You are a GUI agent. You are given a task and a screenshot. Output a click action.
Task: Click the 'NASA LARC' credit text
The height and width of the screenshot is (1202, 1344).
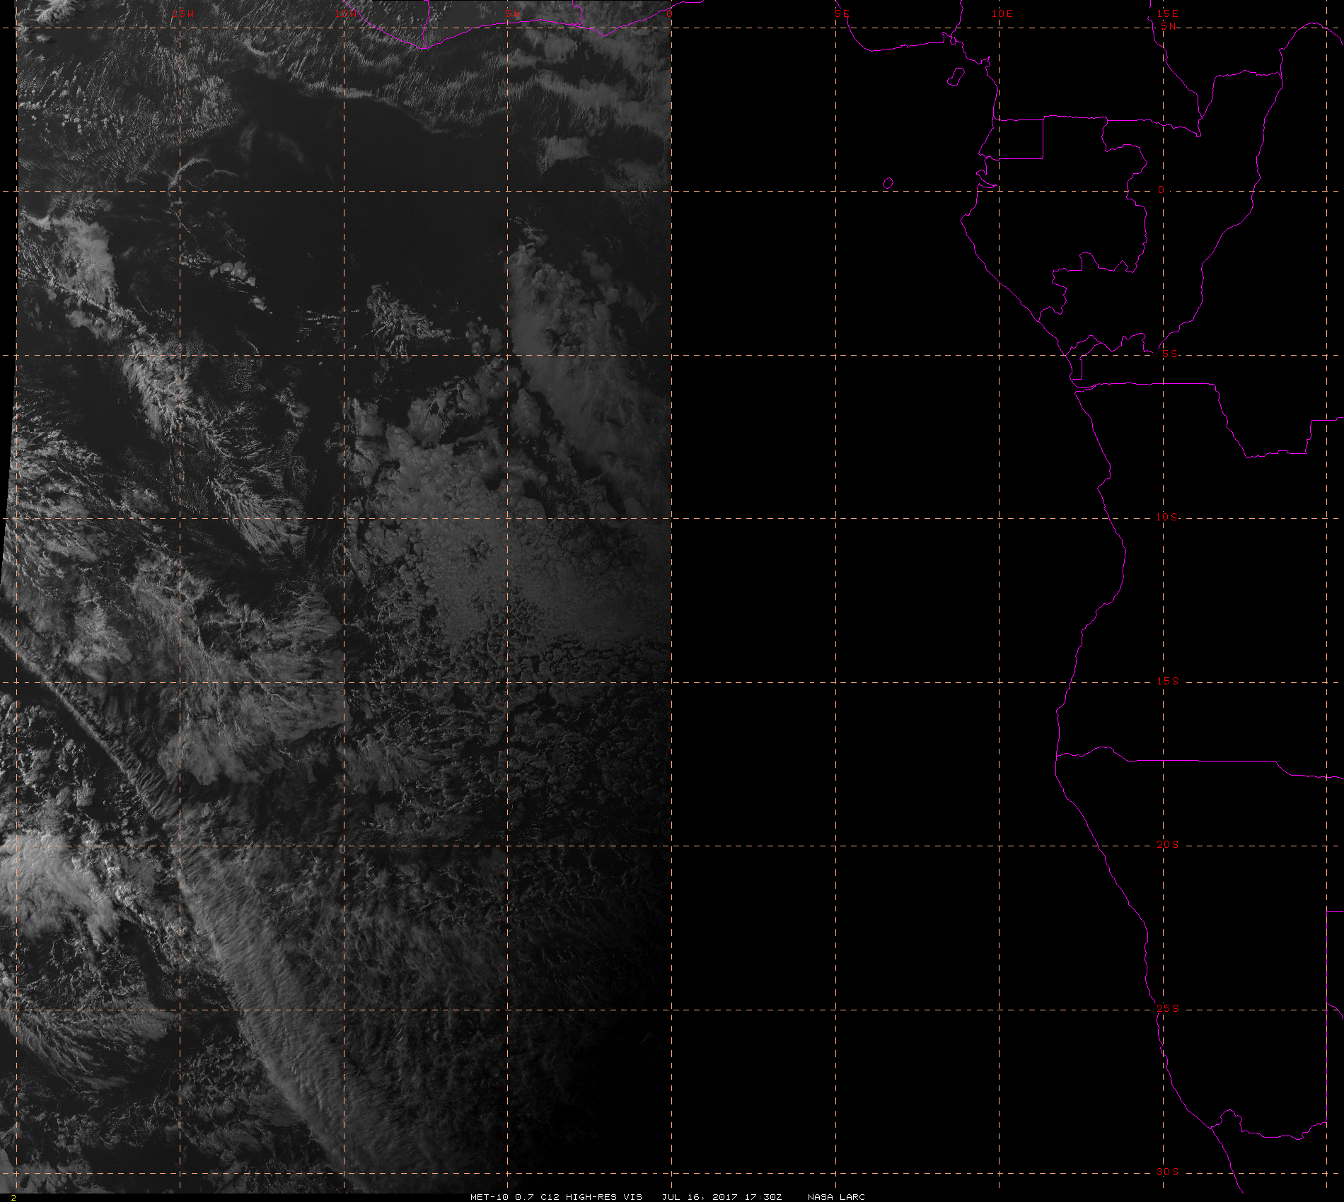(836, 1196)
